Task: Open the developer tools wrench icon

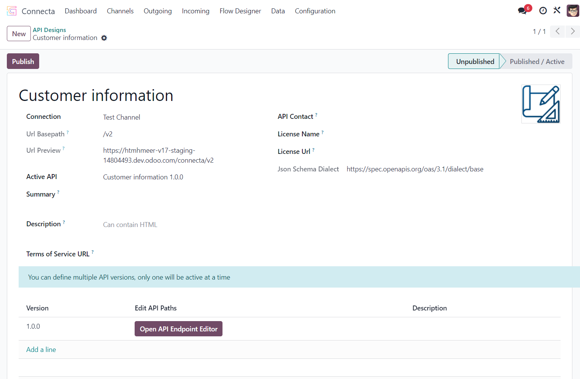Action: pyautogui.click(x=557, y=11)
